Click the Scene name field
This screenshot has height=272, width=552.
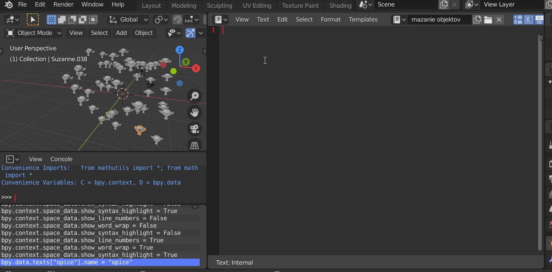tap(406, 5)
